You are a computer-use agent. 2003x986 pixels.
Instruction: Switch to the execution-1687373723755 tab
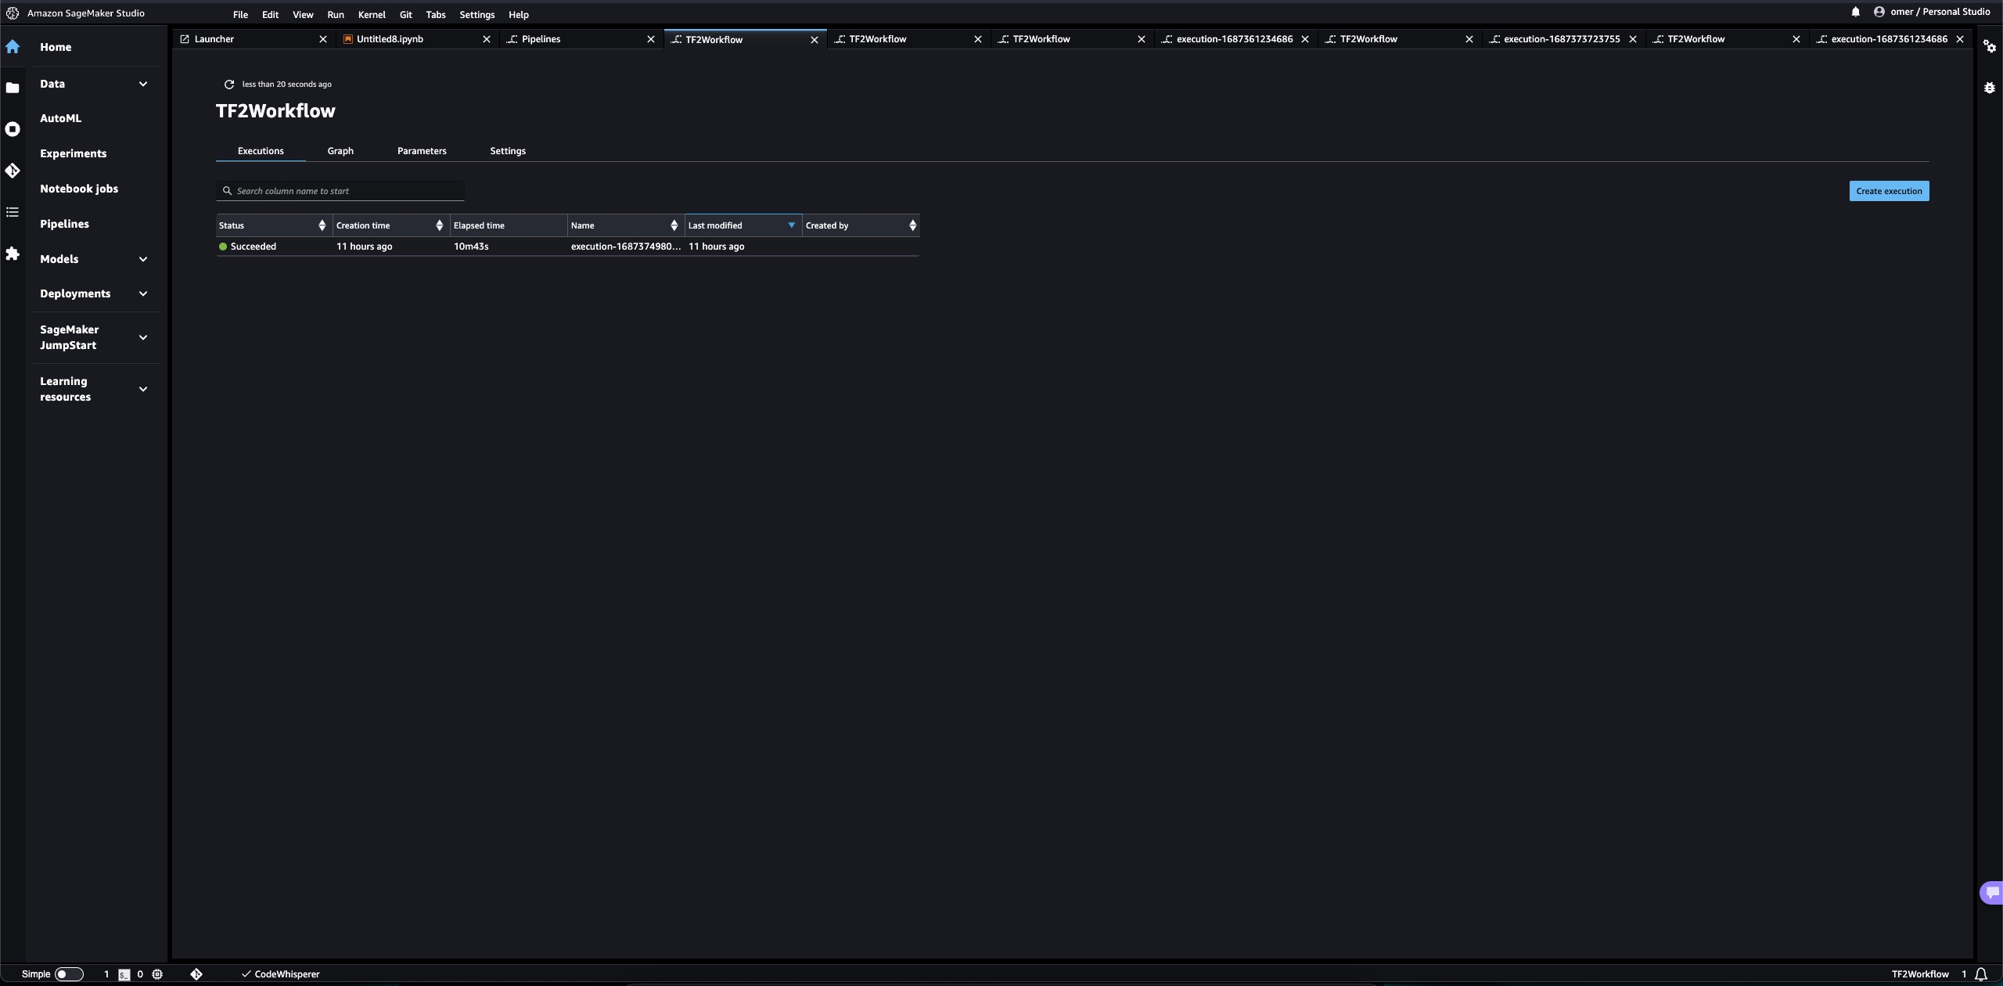(x=1561, y=39)
